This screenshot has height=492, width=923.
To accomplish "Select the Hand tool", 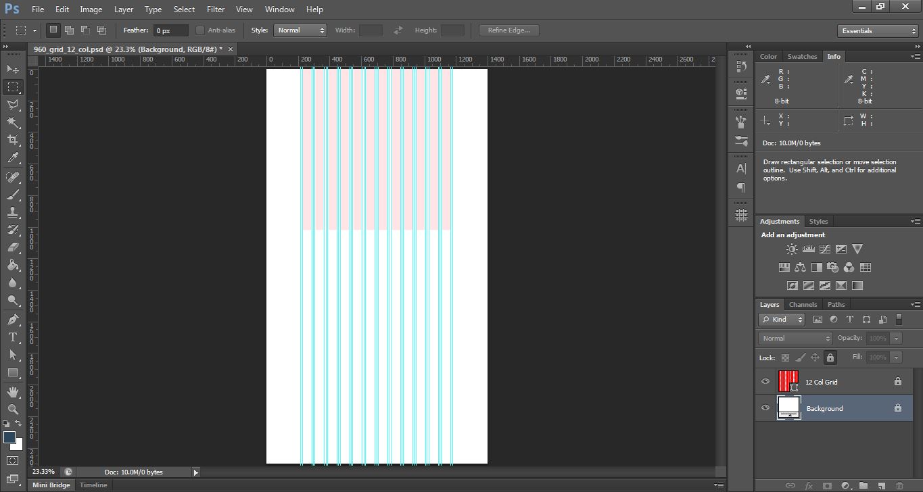I will (14, 391).
